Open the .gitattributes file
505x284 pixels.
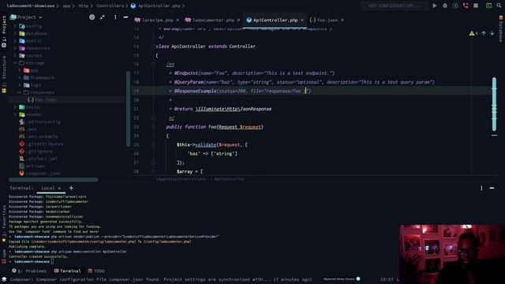coord(41,144)
